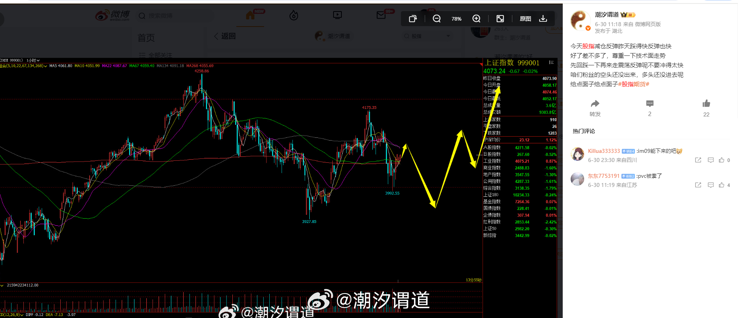Click the 发布于 湖北 location text
Screen dimensions: 738x318
tap(608, 31)
